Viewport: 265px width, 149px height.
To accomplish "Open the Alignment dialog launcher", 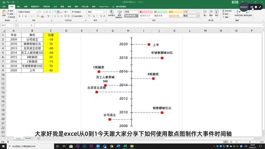I will coord(86,20).
